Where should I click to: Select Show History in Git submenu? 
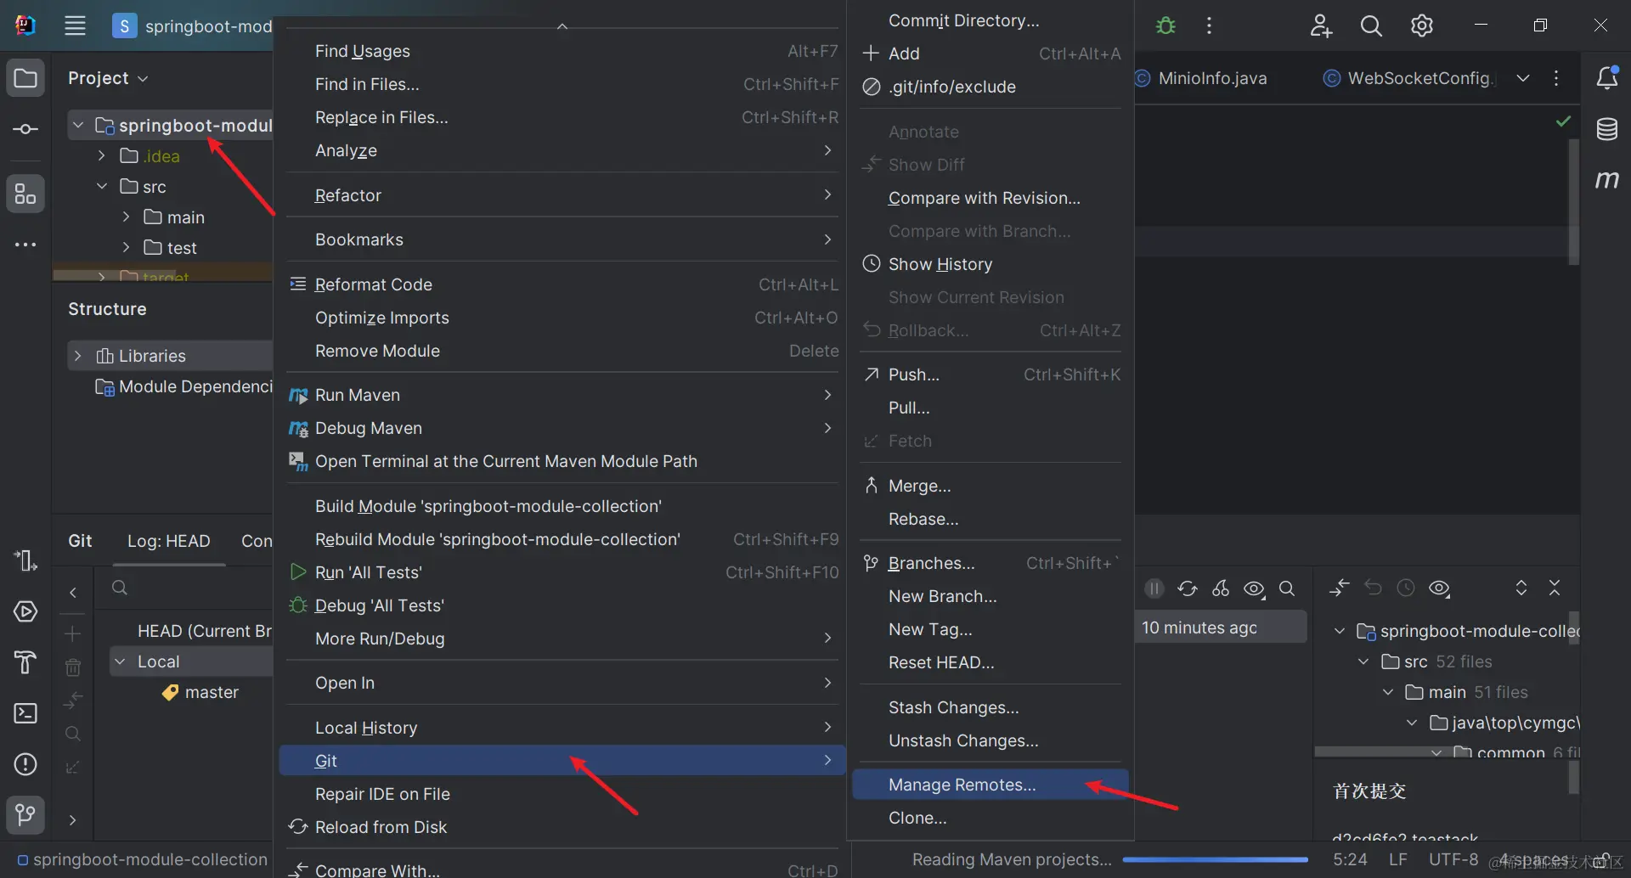pos(990,264)
